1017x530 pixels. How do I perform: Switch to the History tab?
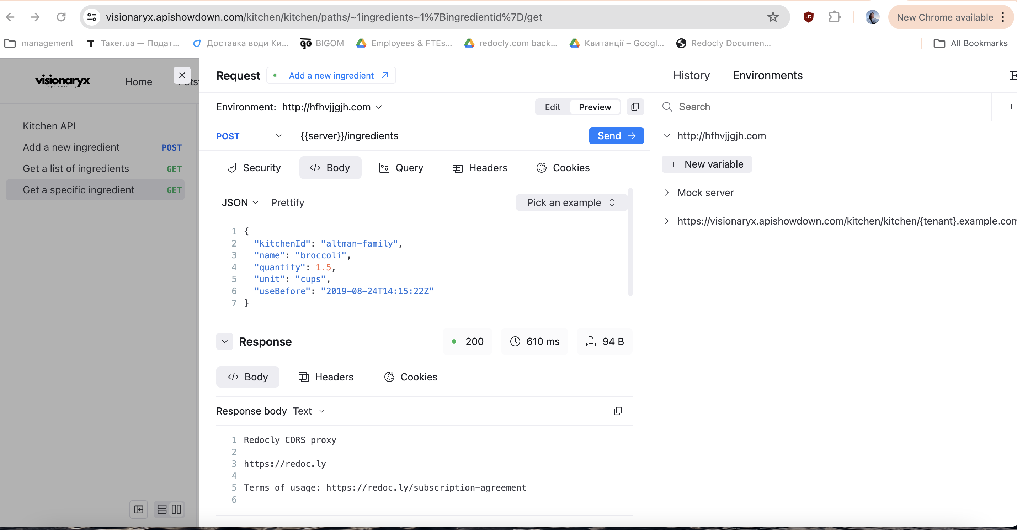click(x=691, y=75)
